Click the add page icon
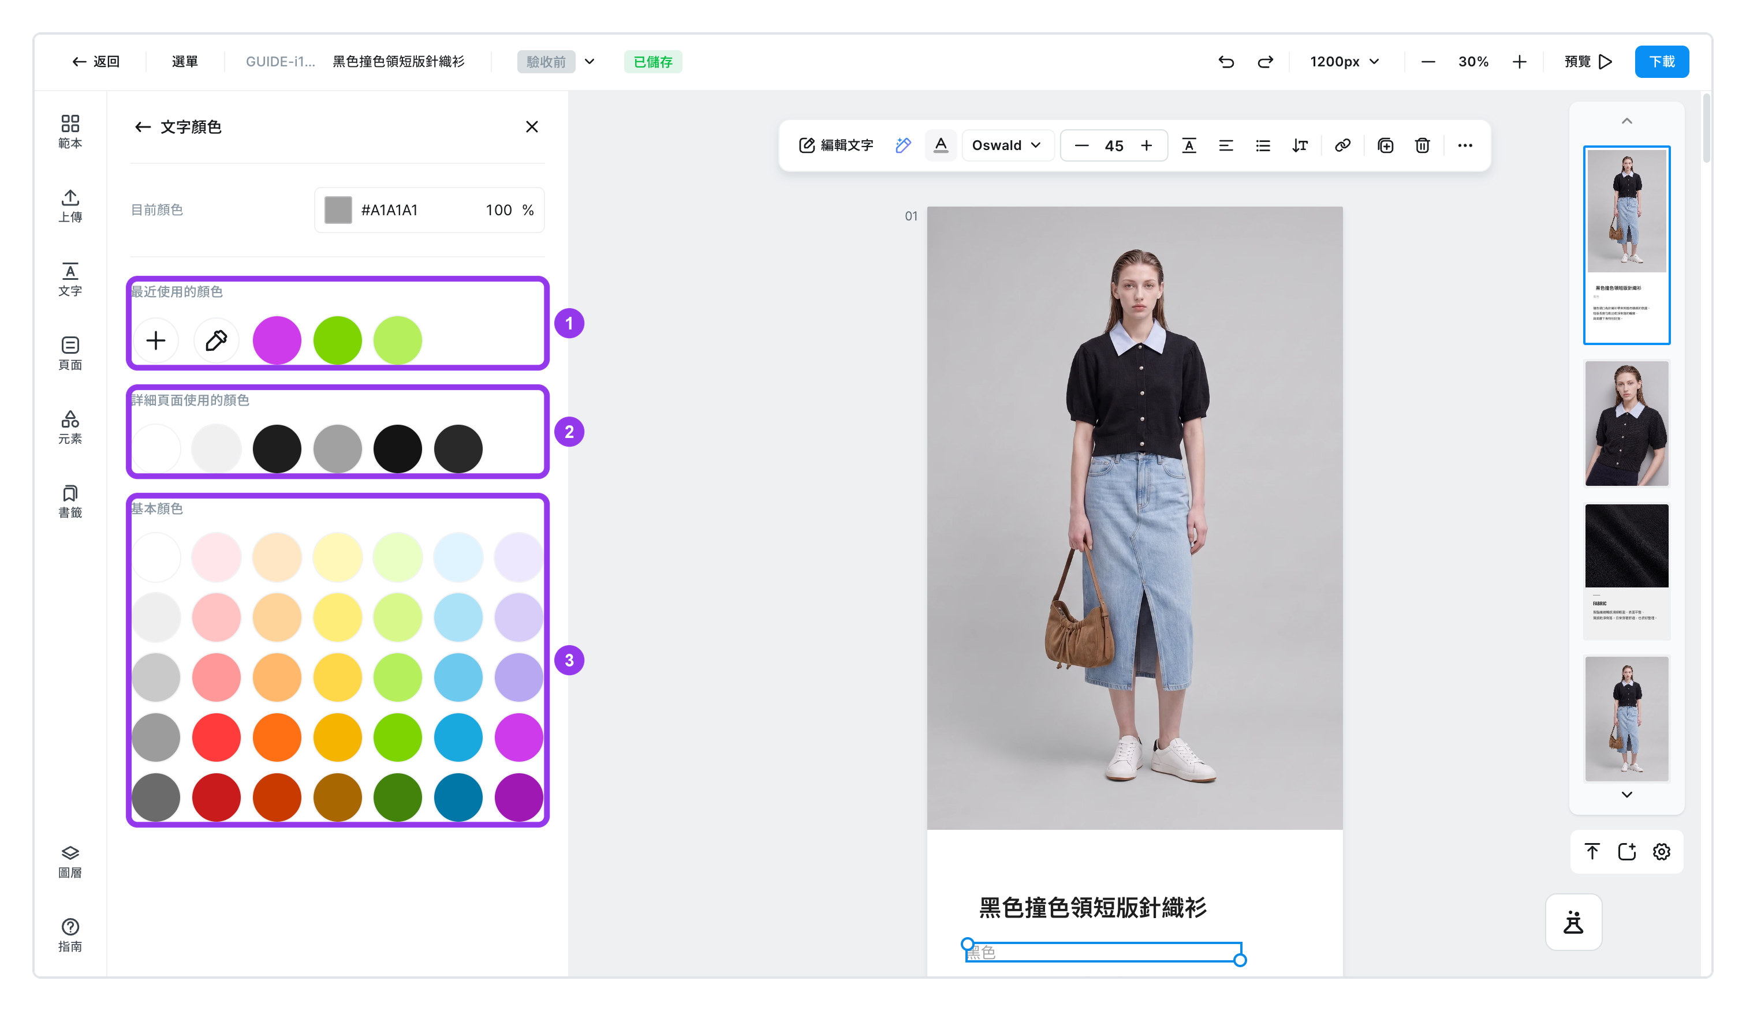1746x1011 pixels. [x=1626, y=852]
